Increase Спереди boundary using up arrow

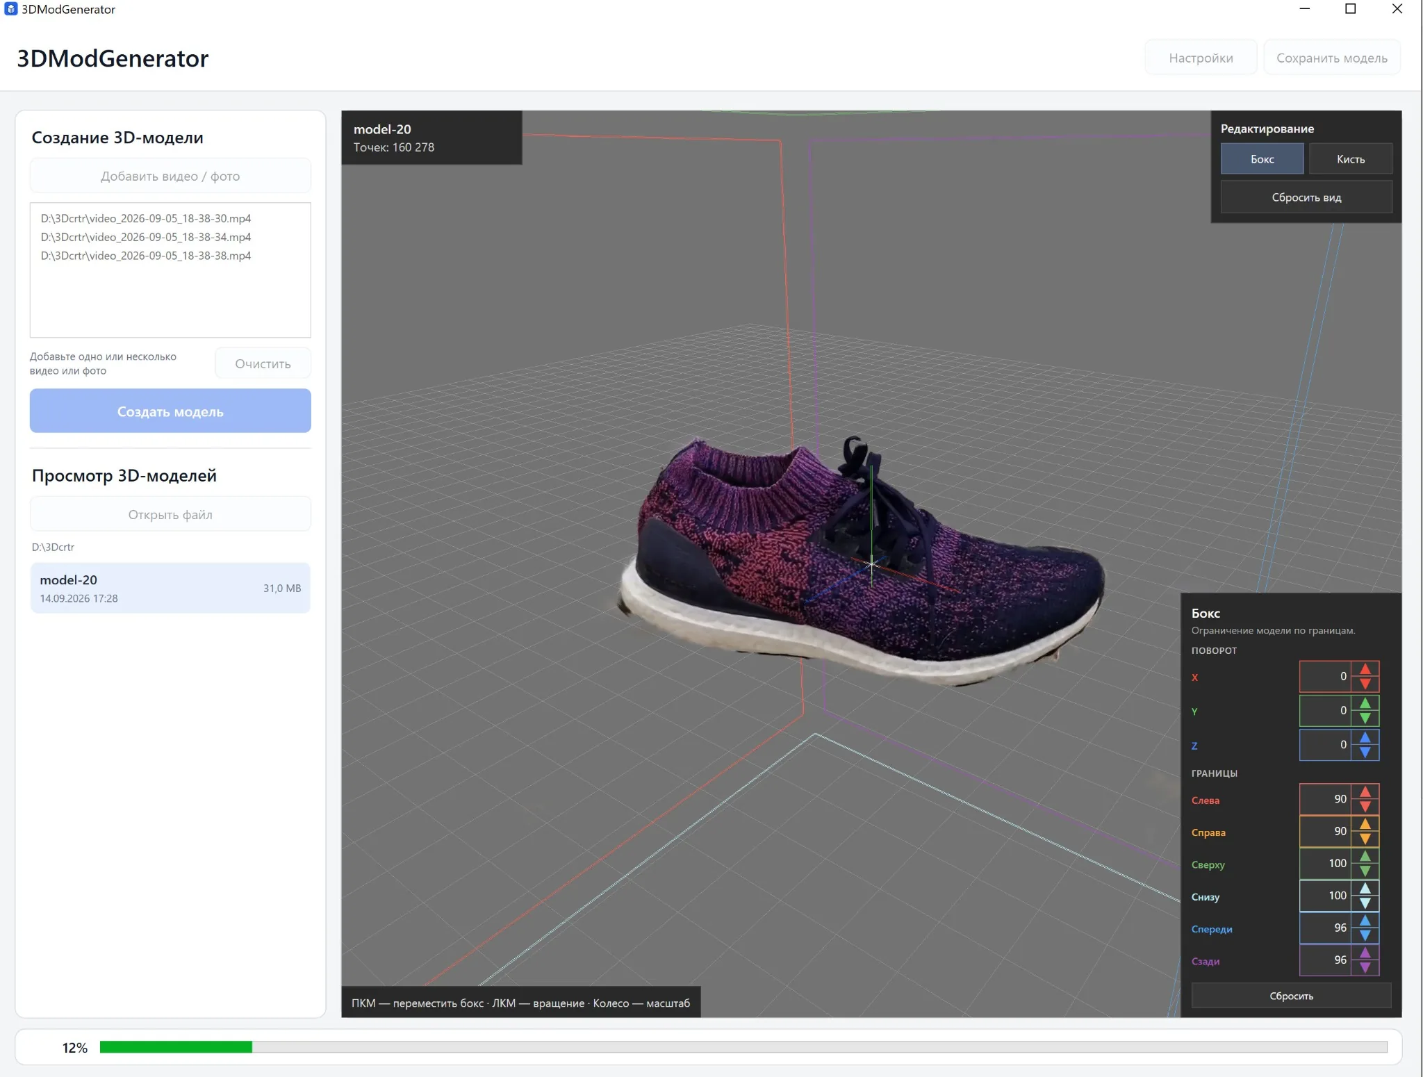coord(1365,920)
